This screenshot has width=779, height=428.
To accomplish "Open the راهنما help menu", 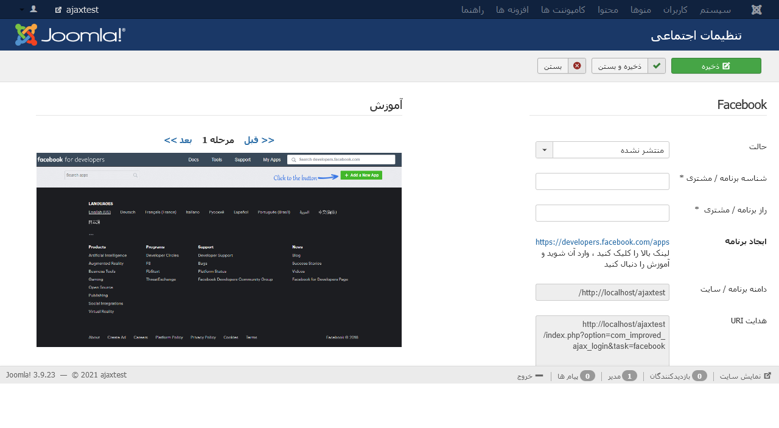I will 473,10.
